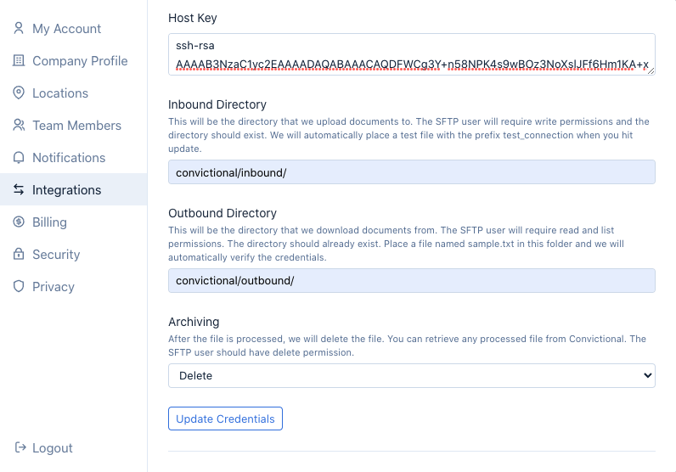Click the Integrations arrows icon

point(19,189)
